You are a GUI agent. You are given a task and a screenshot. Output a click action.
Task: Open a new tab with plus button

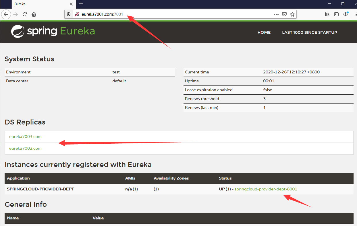[81, 4]
